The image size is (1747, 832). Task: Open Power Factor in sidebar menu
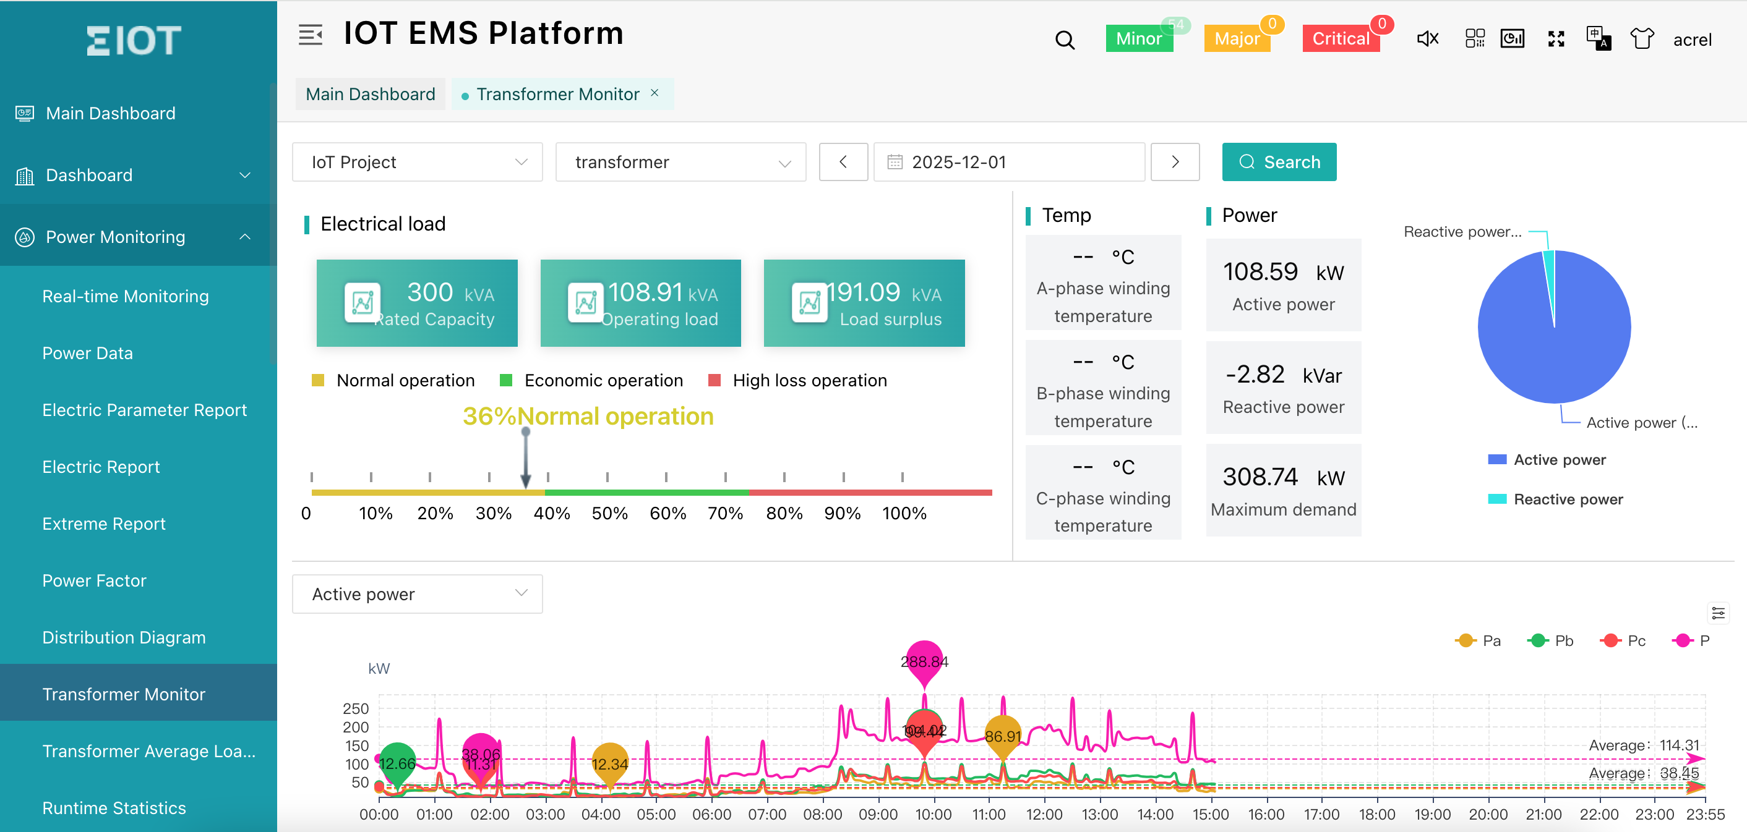click(94, 580)
